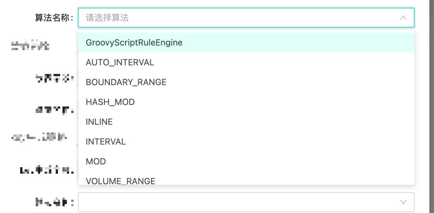Choose VOLUME_RANGE at the list bottom
434x213 pixels.
point(120,181)
